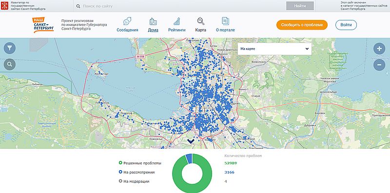Screen dimensions: 390x193
Task: Click the Войти login button
Action: click(346, 25)
